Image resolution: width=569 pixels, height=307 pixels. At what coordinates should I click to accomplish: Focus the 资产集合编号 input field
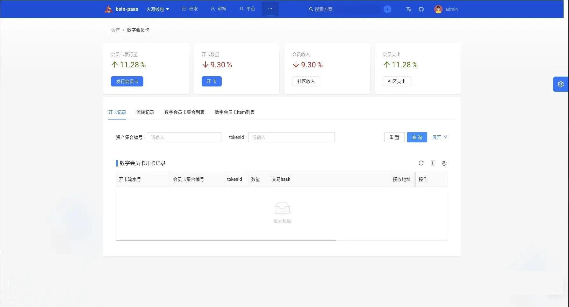pos(184,137)
